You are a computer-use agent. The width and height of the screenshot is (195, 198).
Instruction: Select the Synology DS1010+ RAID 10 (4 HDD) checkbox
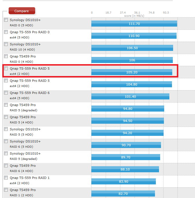pos(6,44)
